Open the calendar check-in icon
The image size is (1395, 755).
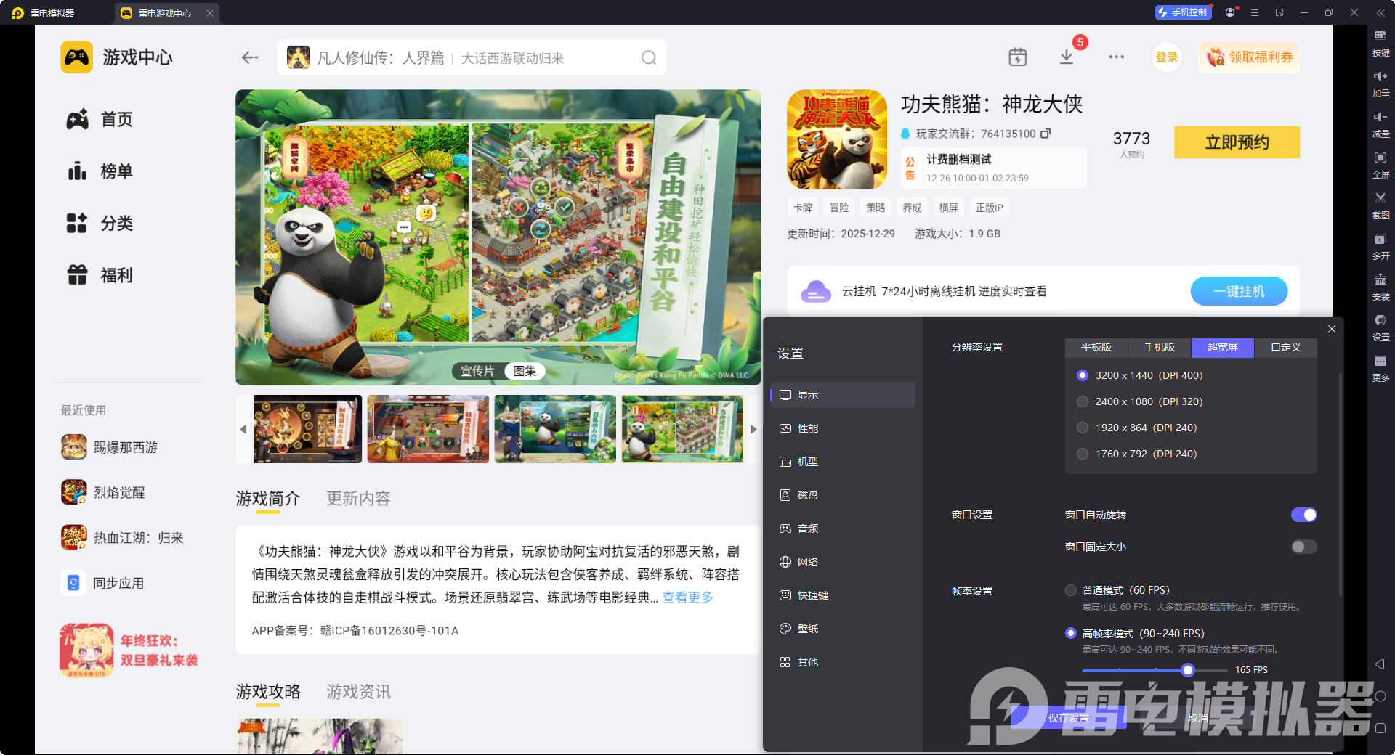pos(1017,57)
